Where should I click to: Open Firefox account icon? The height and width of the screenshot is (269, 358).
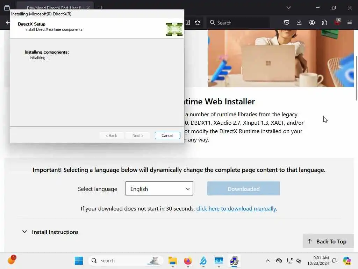click(x=312, y=22)
